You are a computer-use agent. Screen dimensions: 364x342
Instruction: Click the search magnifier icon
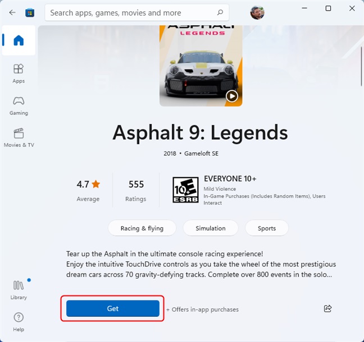tap(220, 12)
